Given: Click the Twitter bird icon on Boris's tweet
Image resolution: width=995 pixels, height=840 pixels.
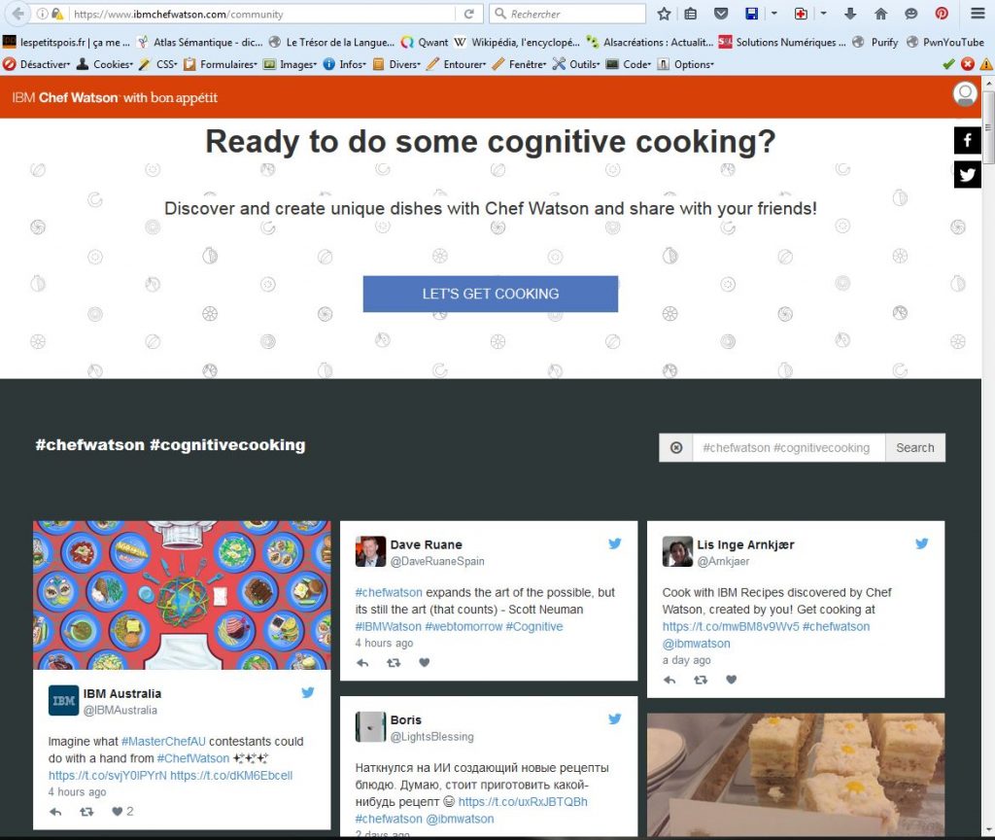Looking at the screenshot, I should pyautogui.click(x=614, y=719).
